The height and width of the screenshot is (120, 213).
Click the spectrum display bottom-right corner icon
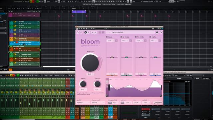(161, 96)
